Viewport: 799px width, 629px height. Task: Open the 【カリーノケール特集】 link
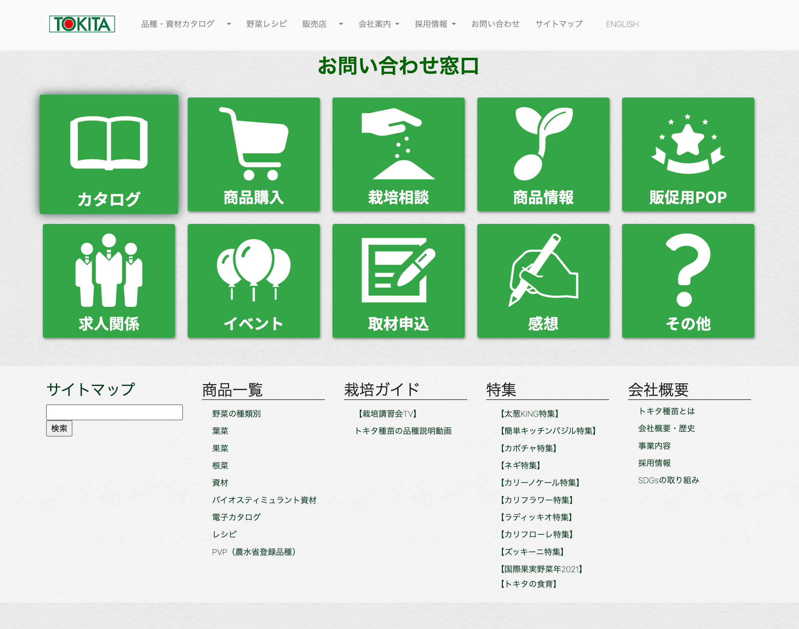point(540,483)
